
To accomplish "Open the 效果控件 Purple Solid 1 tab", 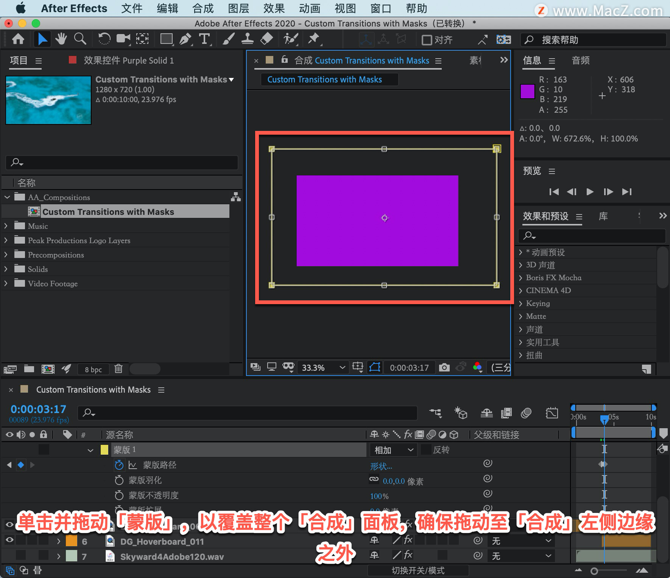I will 129,60.
